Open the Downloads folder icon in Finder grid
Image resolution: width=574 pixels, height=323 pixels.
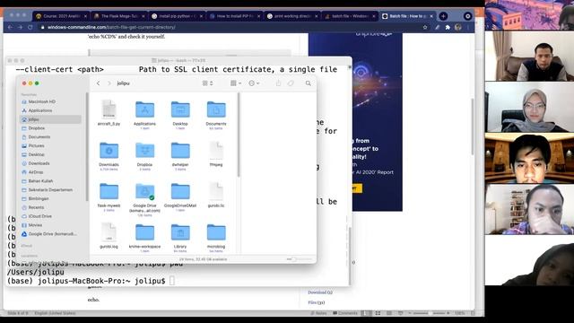point(109,151)
